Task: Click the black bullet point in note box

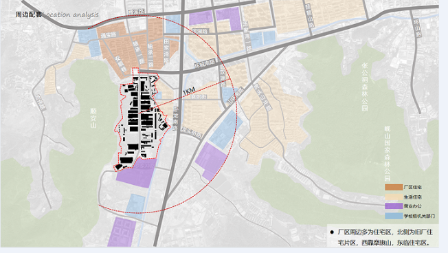Action: point(332,232)
